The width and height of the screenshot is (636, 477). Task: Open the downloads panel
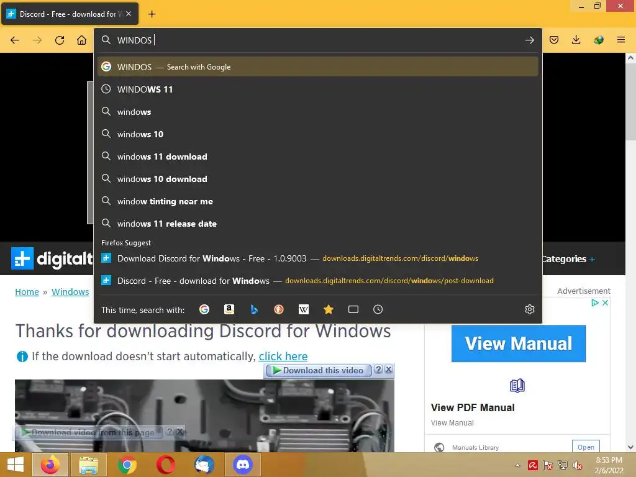576,40
